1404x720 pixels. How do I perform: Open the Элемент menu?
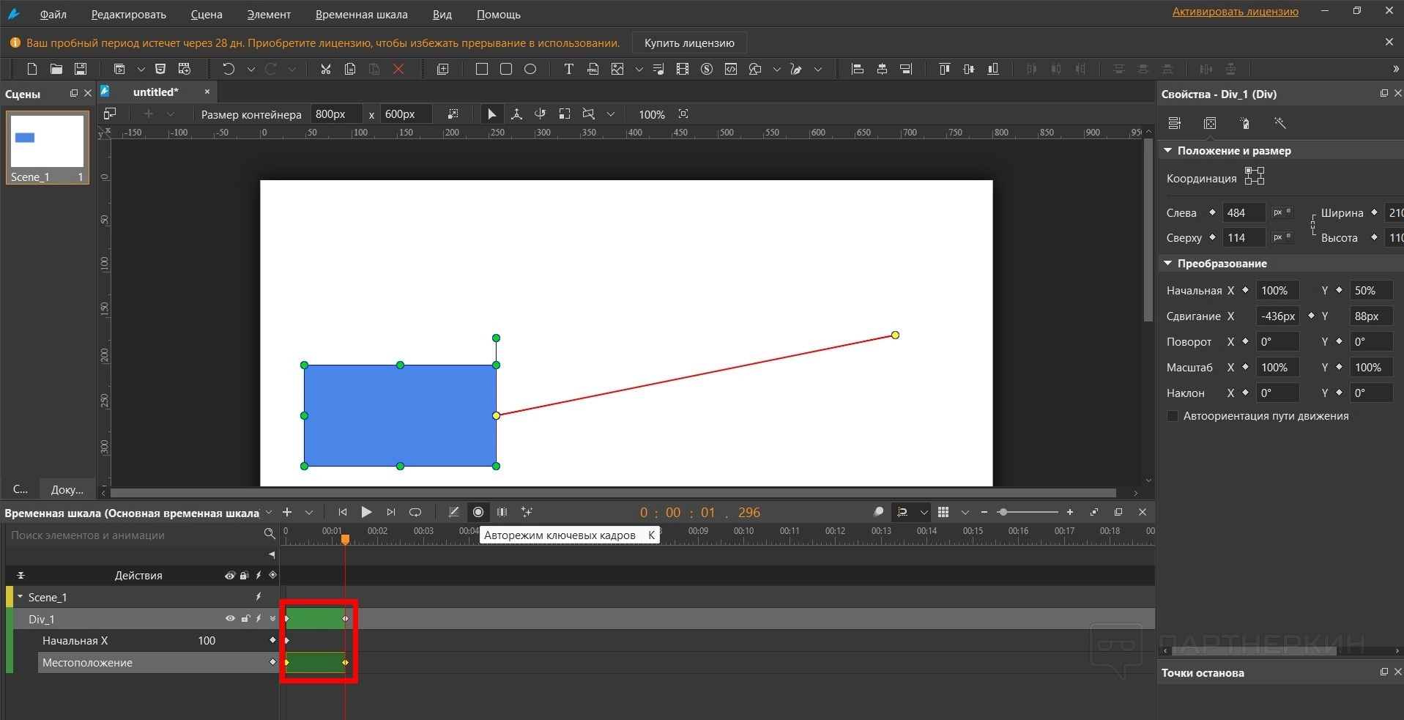[x=268, y=15]
